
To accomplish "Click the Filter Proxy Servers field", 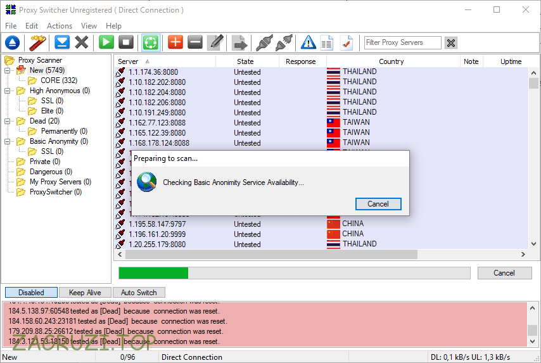I will pos(402,42).
